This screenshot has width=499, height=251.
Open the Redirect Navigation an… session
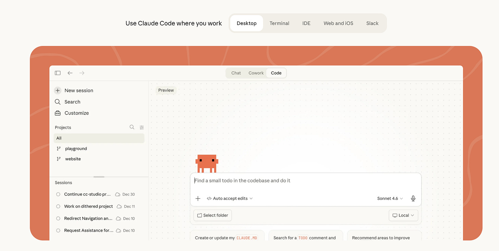(88, 218)
